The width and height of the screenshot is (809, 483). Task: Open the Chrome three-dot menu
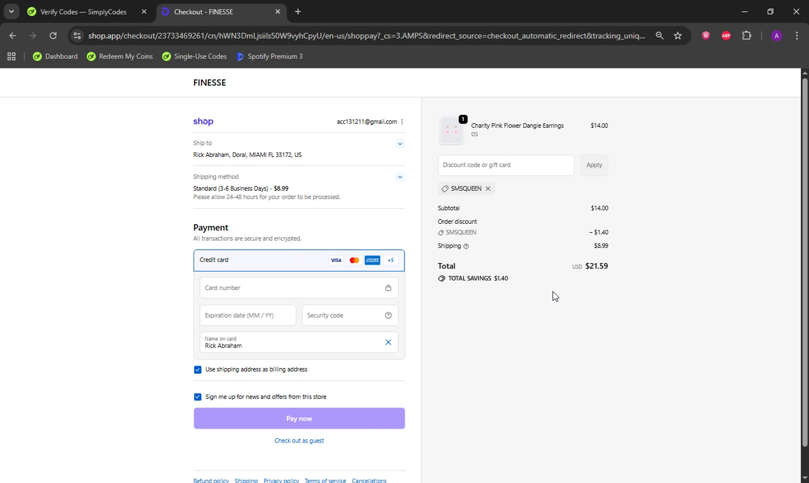coord(797,36)
